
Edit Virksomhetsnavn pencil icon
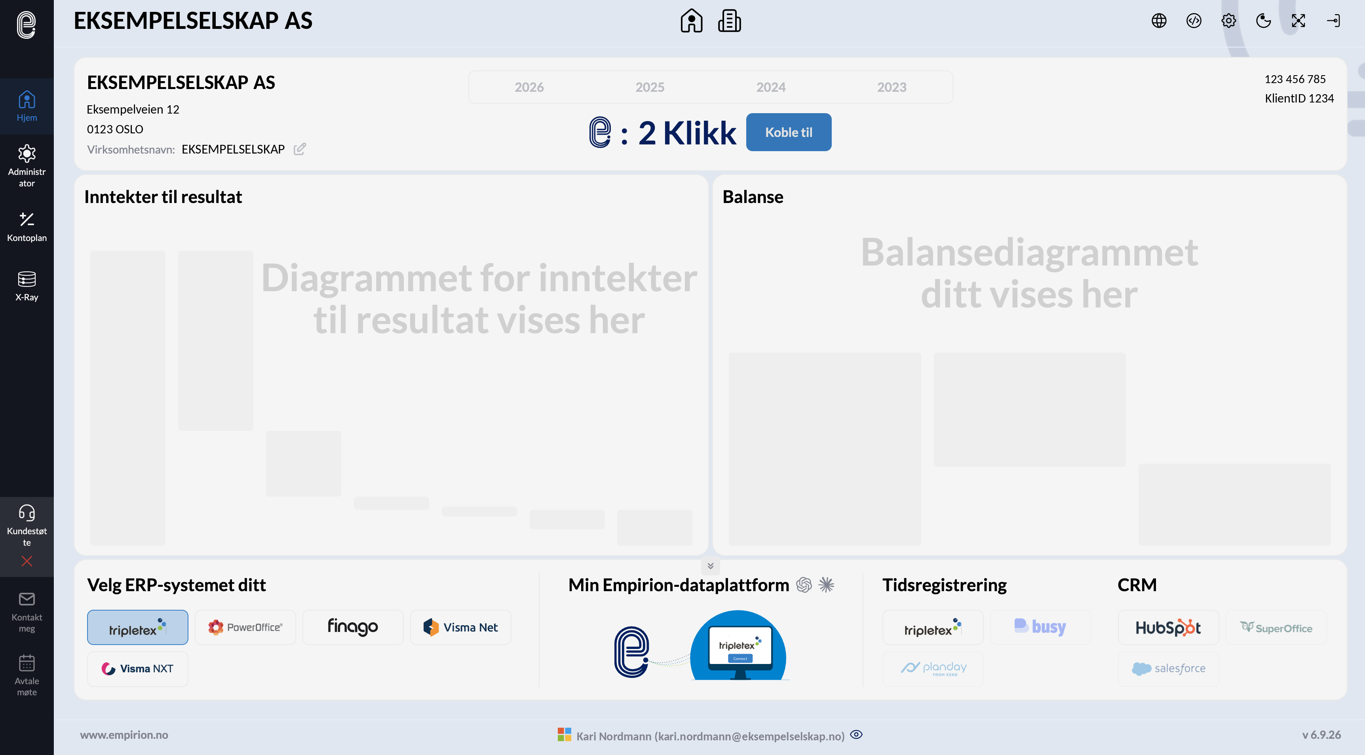[x=300, y=149]
